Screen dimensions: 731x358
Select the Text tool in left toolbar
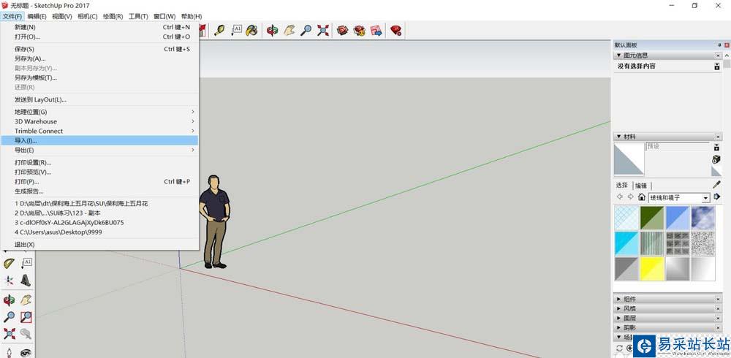26,263
